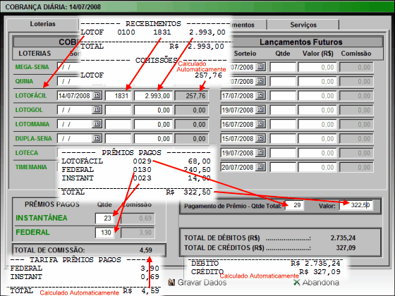Click future Qtde field in the 16/07/2008 row
The image size is (395, 296).
pos(283,124)
